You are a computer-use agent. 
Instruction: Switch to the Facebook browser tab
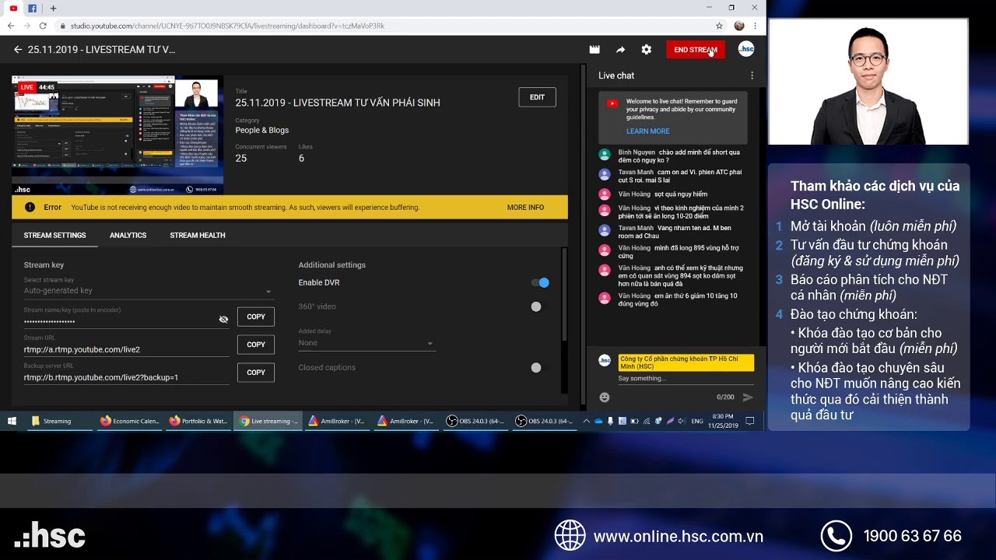33,8
